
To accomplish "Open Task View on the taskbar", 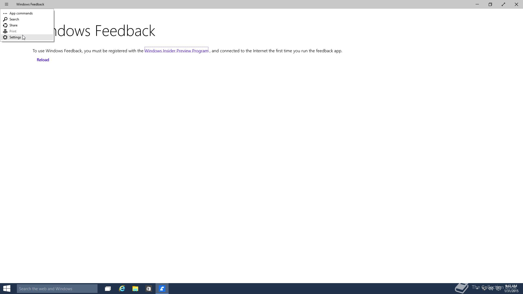I will coord(108,289).
